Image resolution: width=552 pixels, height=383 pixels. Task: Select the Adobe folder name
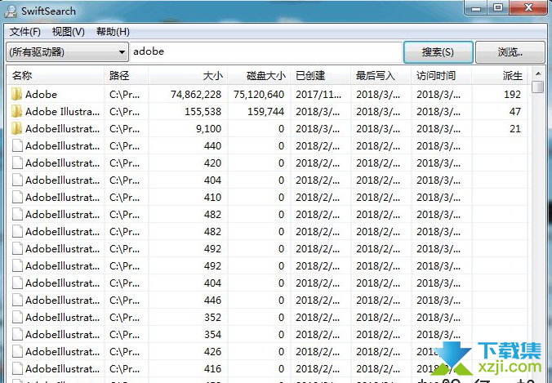41,95
